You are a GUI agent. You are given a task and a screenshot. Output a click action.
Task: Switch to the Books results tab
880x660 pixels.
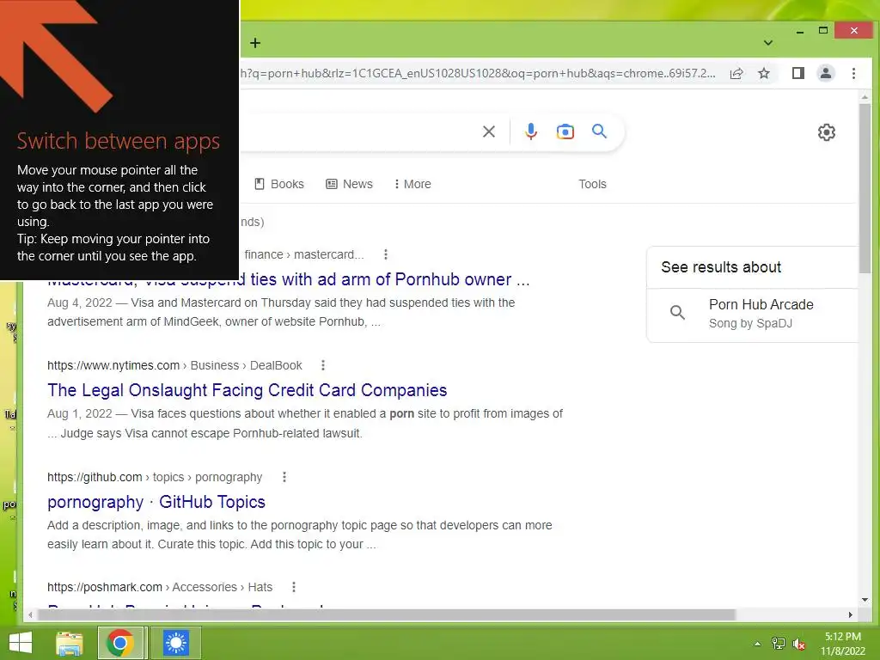(x=279, y=184)
